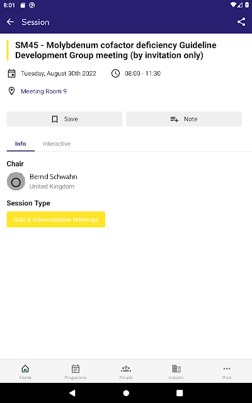Open the People section
This screenshot has width=252, height=403.
tap(126, 372)
